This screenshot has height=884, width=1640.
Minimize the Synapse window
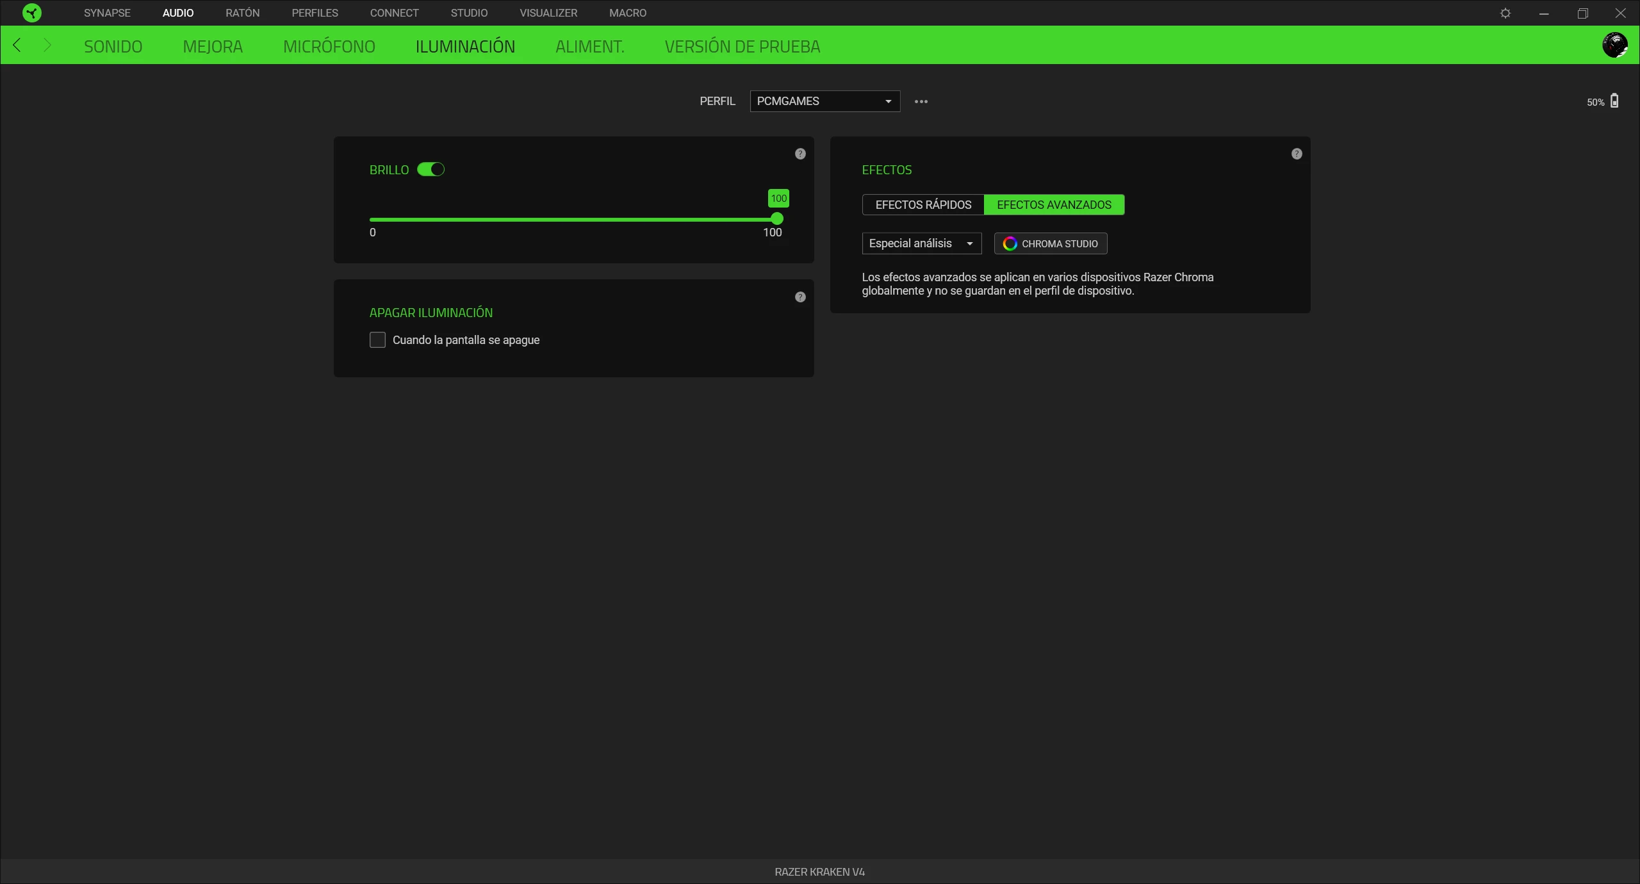[x=1544, y=13]
